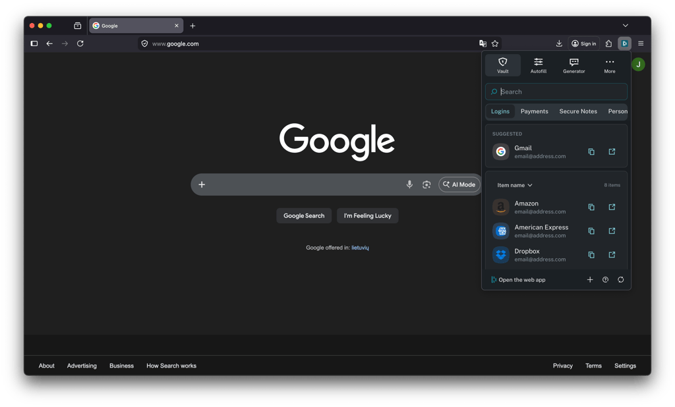Copy the Amazon login credentials
Image resolution: width=675 pixels, height=407 pixels.
(x=591, y=207)
